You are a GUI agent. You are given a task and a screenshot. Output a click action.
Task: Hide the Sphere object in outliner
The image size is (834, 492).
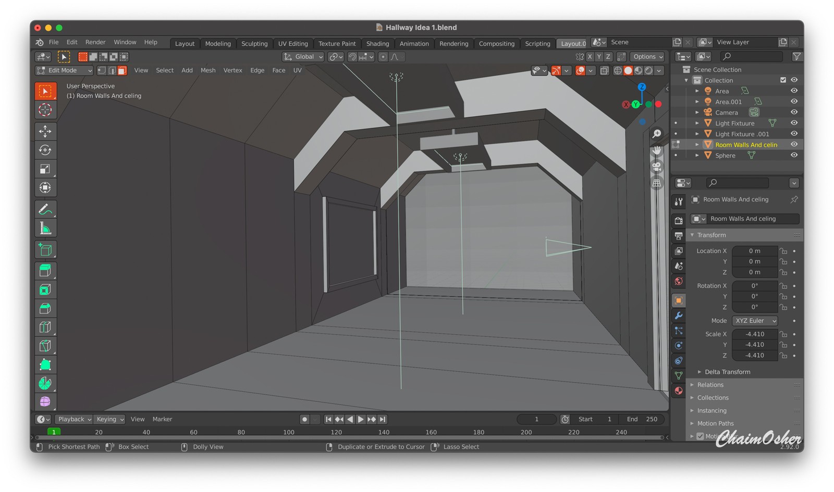click(x=794, y=155)
